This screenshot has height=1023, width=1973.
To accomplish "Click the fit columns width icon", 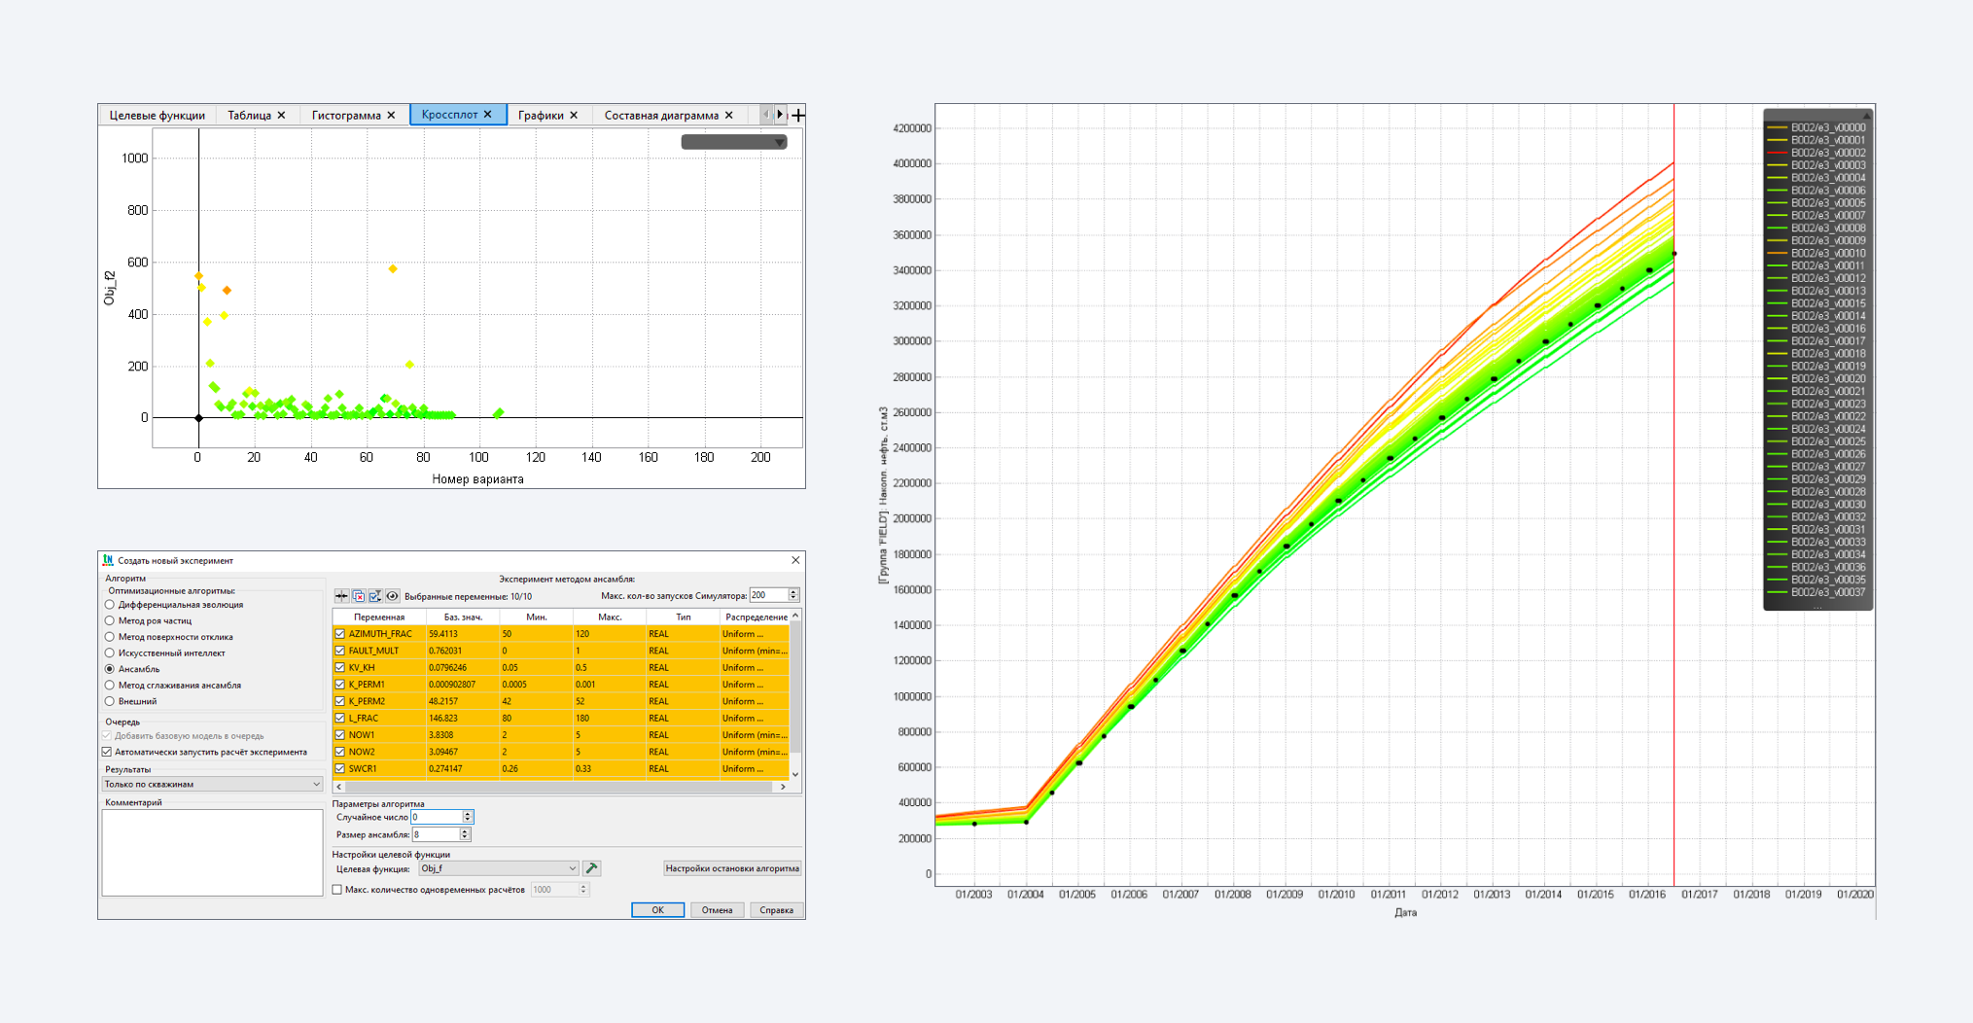I will tap(341, 596).
